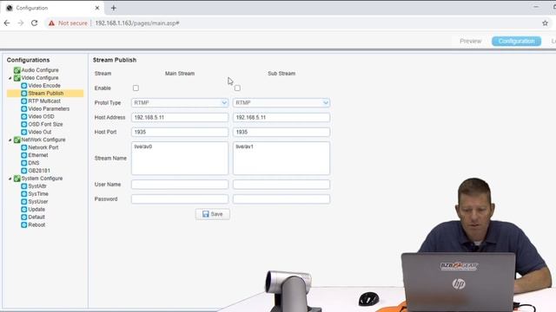The height and width of the screenshot is (312, 556).
Task: Click the DNS item icon
Action: 23,163
